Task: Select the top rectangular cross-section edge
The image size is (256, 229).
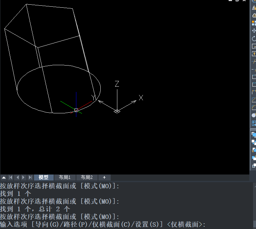Action: pyautogui.click(x=49, y=6)
